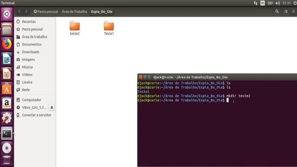Open network connections indicator in top panel
The height and width of the screenshot is (167, 297).
(x=256, y=3)
